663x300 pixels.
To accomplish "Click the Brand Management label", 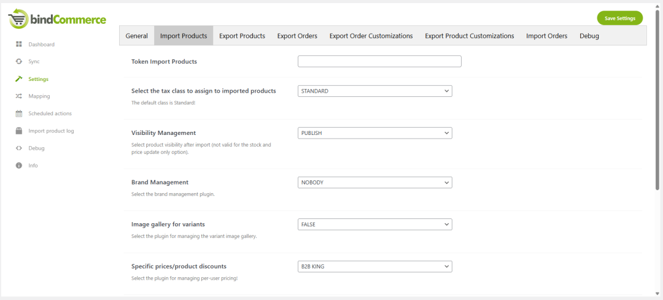I will pyautogui.click(x=160, y=182).
